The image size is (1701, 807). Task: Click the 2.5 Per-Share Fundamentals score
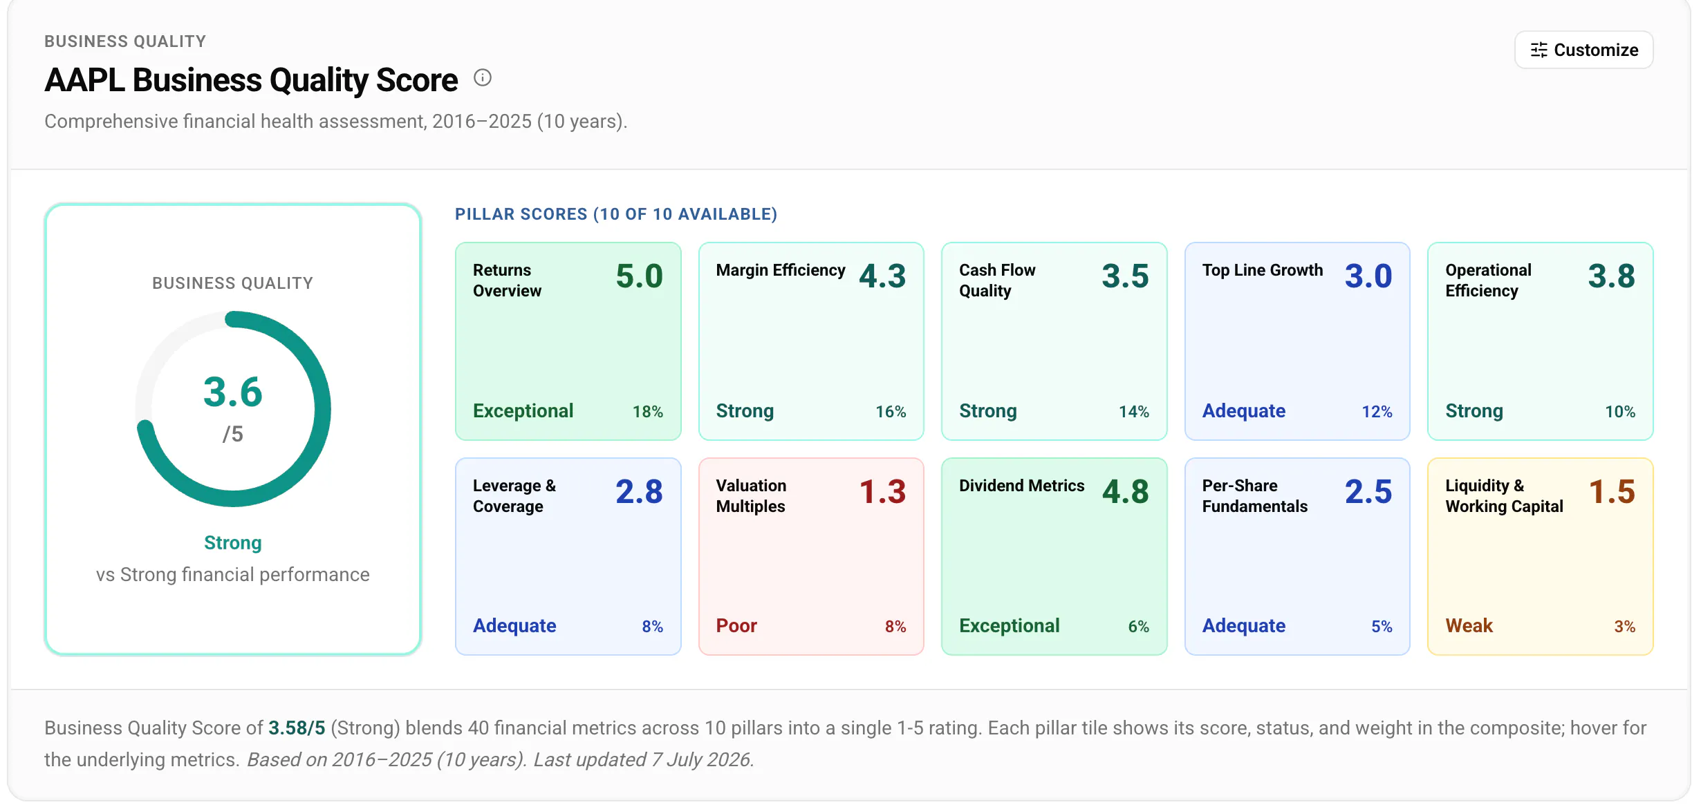[x=1368, y=492]
